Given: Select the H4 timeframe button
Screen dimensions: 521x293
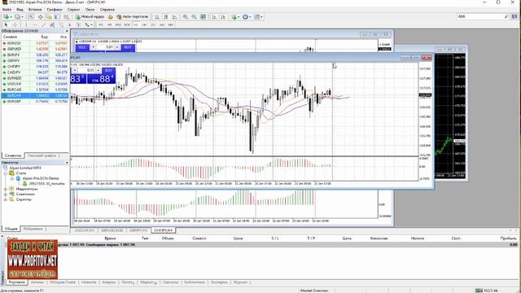Looking at the screenshot, I should (144, 24).
